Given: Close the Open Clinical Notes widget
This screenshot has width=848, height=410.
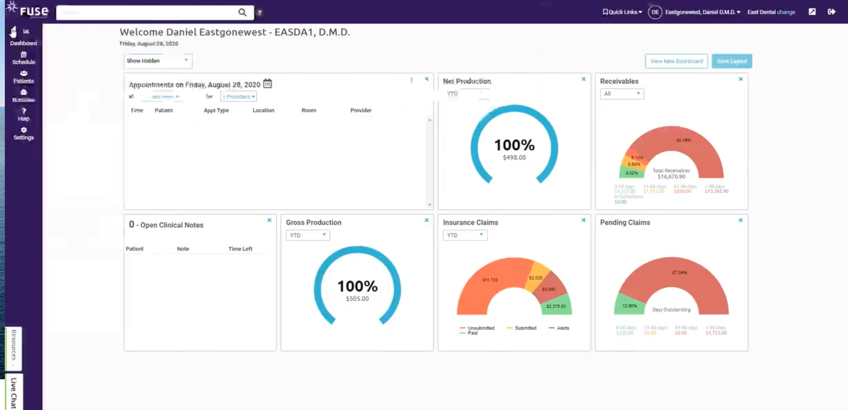Looking at the screenshot, I should tap(269, 220).
